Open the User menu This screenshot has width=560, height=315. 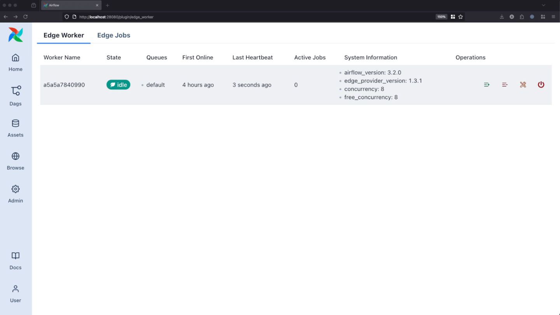tap(16, 294)
